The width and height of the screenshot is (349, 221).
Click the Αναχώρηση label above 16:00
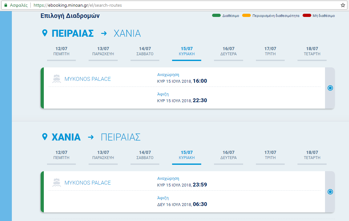tap(168, 75)
